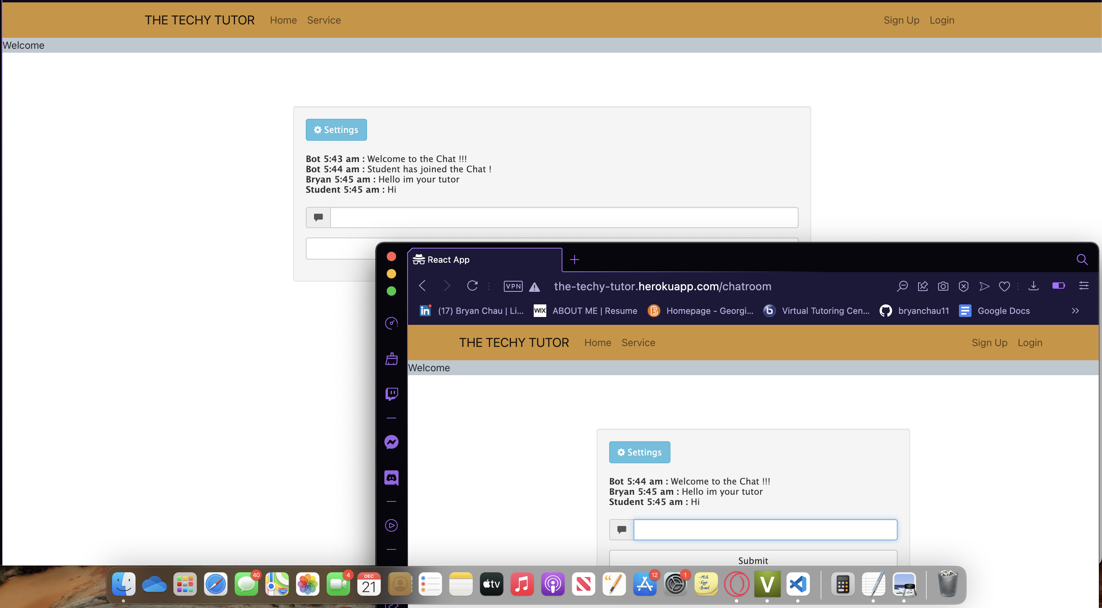Screen dimensions: 1102x608
Task: Open the easy setup sliders icon
Action: coord(1084,286)
